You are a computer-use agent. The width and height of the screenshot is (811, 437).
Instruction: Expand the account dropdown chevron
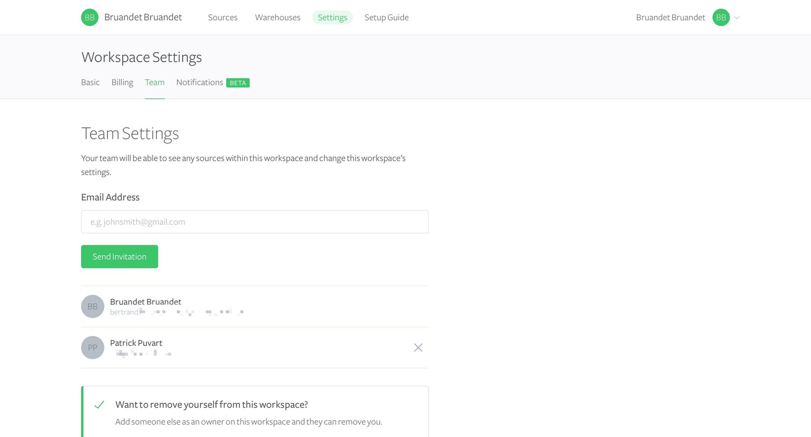tap(737, 18)
